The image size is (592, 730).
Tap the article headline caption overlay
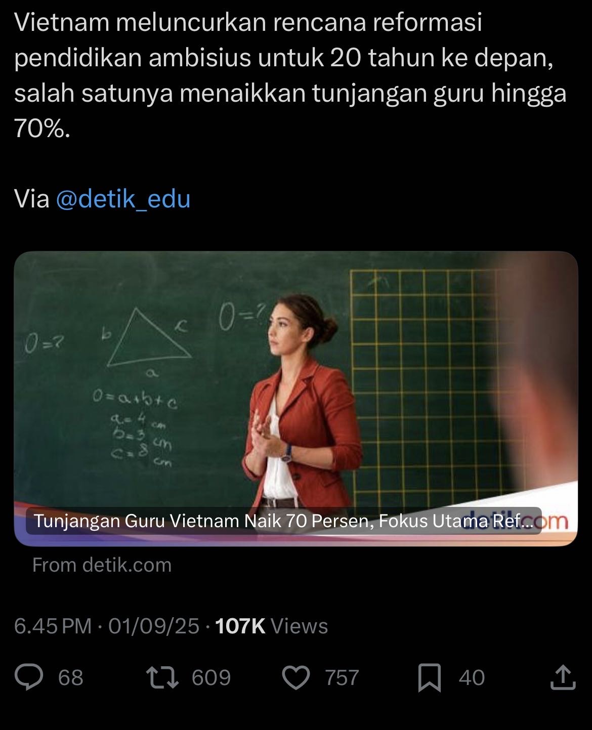pos(283,521)
